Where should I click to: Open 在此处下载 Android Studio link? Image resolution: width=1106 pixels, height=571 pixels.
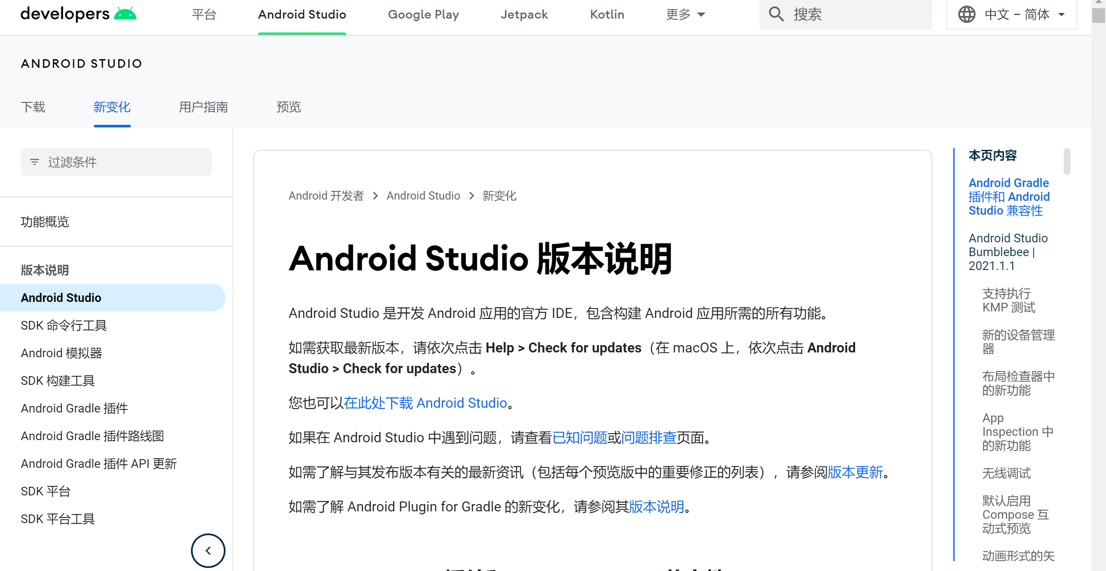click(425, 403)
